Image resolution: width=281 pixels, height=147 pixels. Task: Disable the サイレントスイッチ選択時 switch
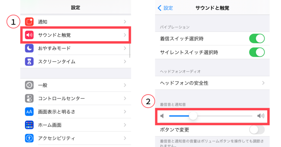click(257, 52)
